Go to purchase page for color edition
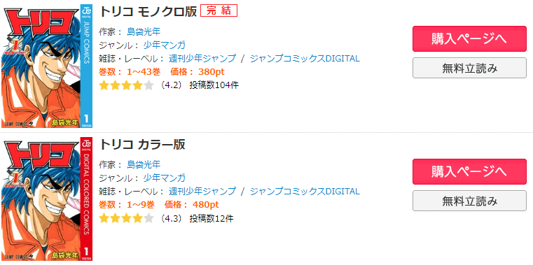Image resolution: width=533 pixels, height=265 pixels. [469, 172]
